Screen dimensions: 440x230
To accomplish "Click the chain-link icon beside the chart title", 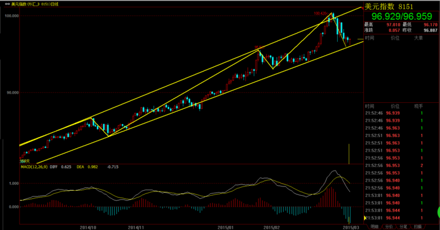I will pos(7,4).
